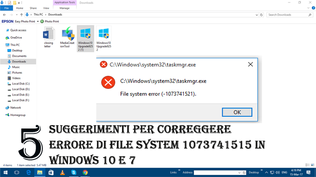This screenshot has width=316, height=177.
Task: Go up one folder level
Action: (x=21, y=15)
